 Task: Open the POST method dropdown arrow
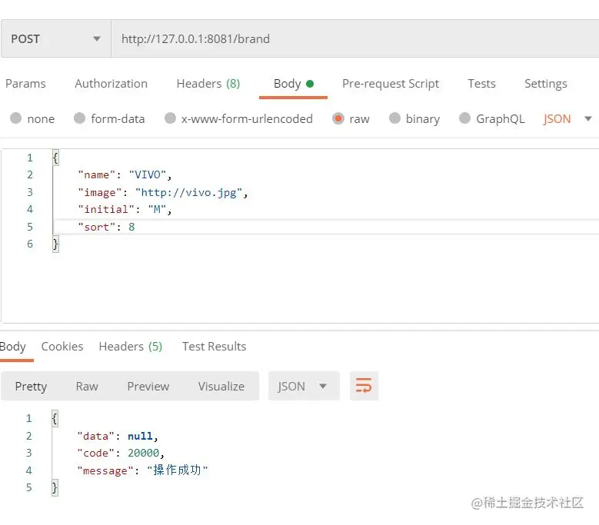[x=97, y=38]
